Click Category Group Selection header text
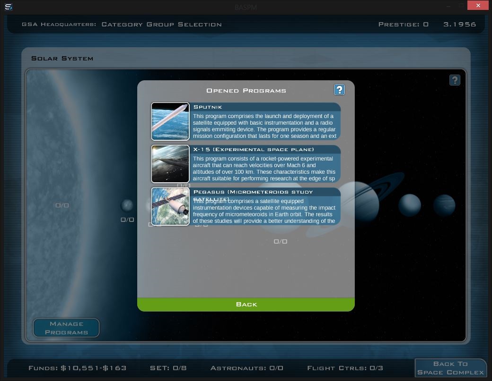Screen dimensions: 492x381 coord(162,25)
